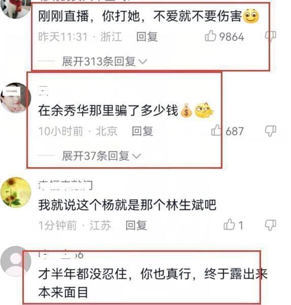Dislike the Beijing comment about 余秀华
Image resolution: width=291 pixels, height=305 pixels.
coord(271,131)
